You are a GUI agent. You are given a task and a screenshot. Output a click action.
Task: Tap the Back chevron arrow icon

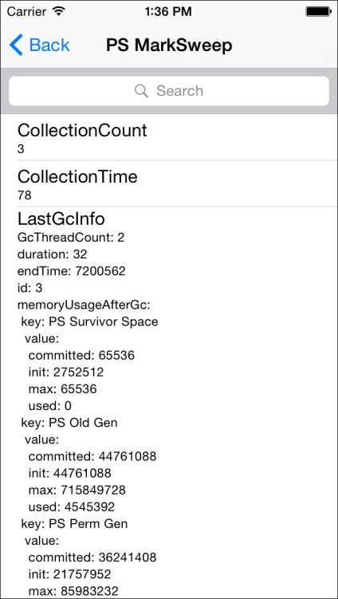tap(16, 45)
